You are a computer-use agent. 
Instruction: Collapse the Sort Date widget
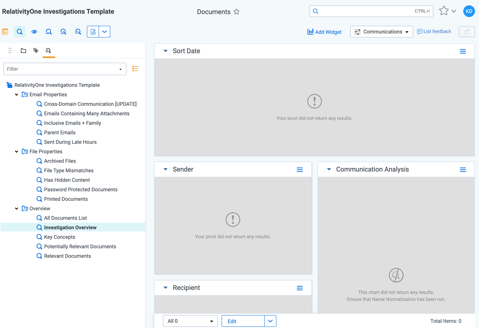[x=165, y=51]
